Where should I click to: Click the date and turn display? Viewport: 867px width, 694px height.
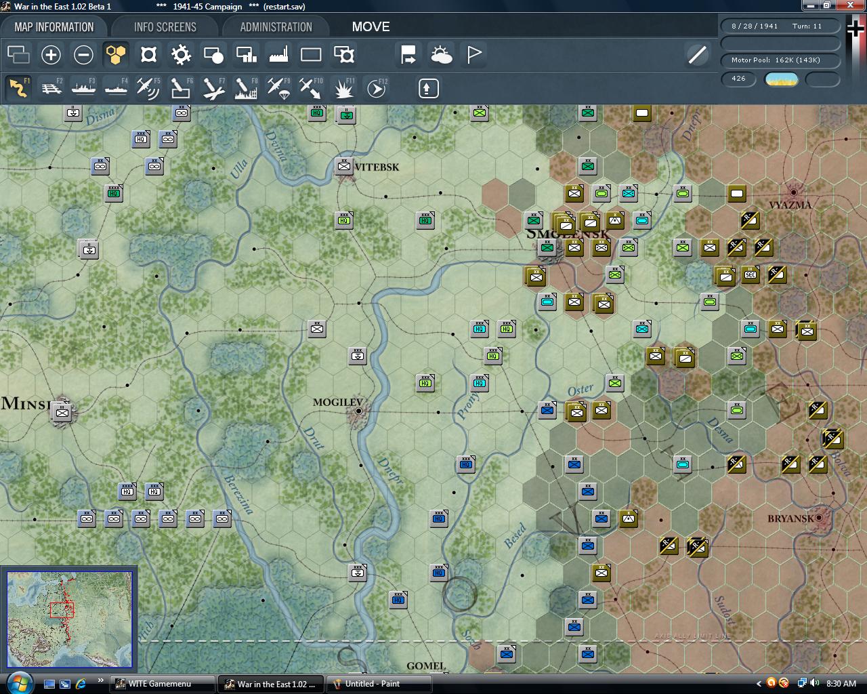(780, 26)
